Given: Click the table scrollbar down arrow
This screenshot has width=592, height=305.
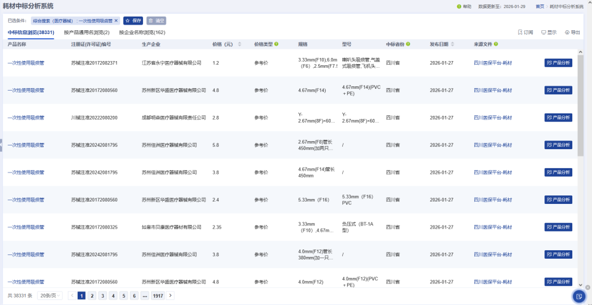Looking at the screenshot, I should (580, 285).
